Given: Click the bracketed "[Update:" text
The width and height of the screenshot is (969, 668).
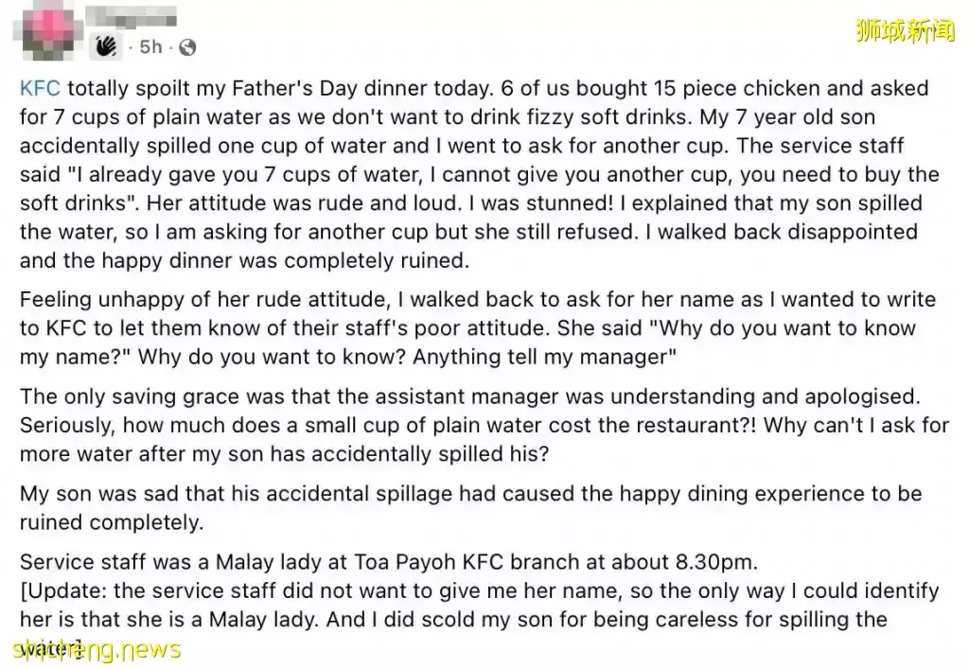Looking at the screenshot, I should point(64,590).
